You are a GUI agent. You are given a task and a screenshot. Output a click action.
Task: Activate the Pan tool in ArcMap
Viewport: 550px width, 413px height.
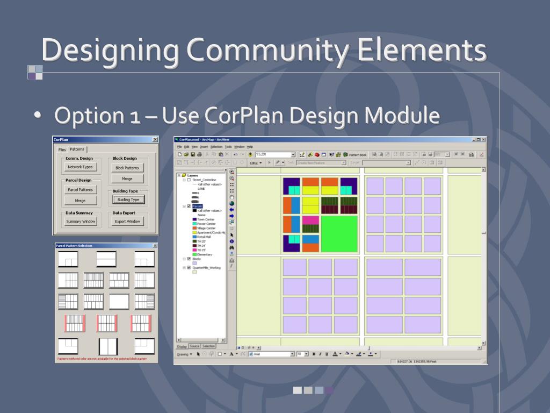pos(231,196)
